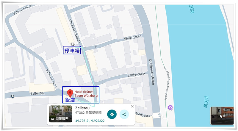
Task: Click the purple camera photo spot marker
Action: coord(170,107)
